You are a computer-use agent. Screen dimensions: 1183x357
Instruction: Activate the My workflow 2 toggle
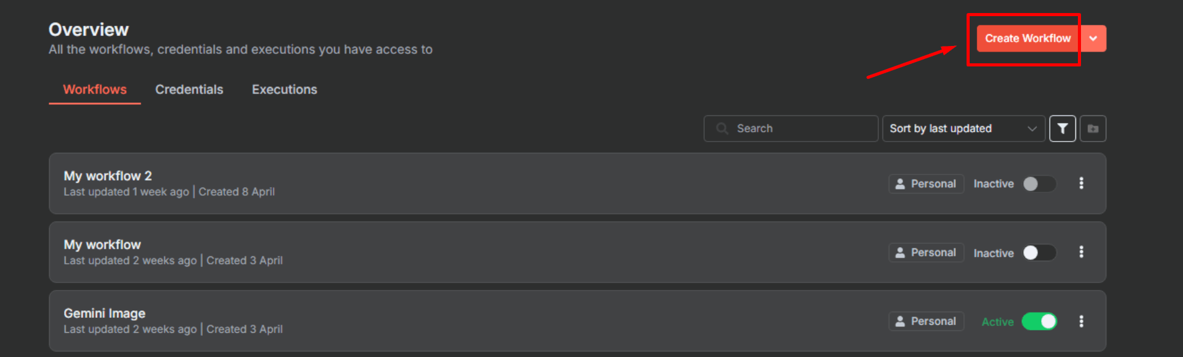pyautogui.click(x=1039, y=184)
